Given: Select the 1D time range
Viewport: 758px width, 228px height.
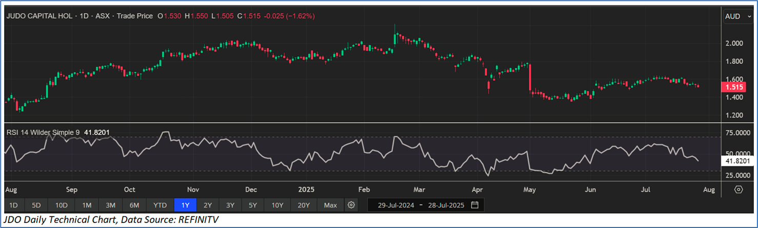Looking at the screenshot, I should 14,205.
